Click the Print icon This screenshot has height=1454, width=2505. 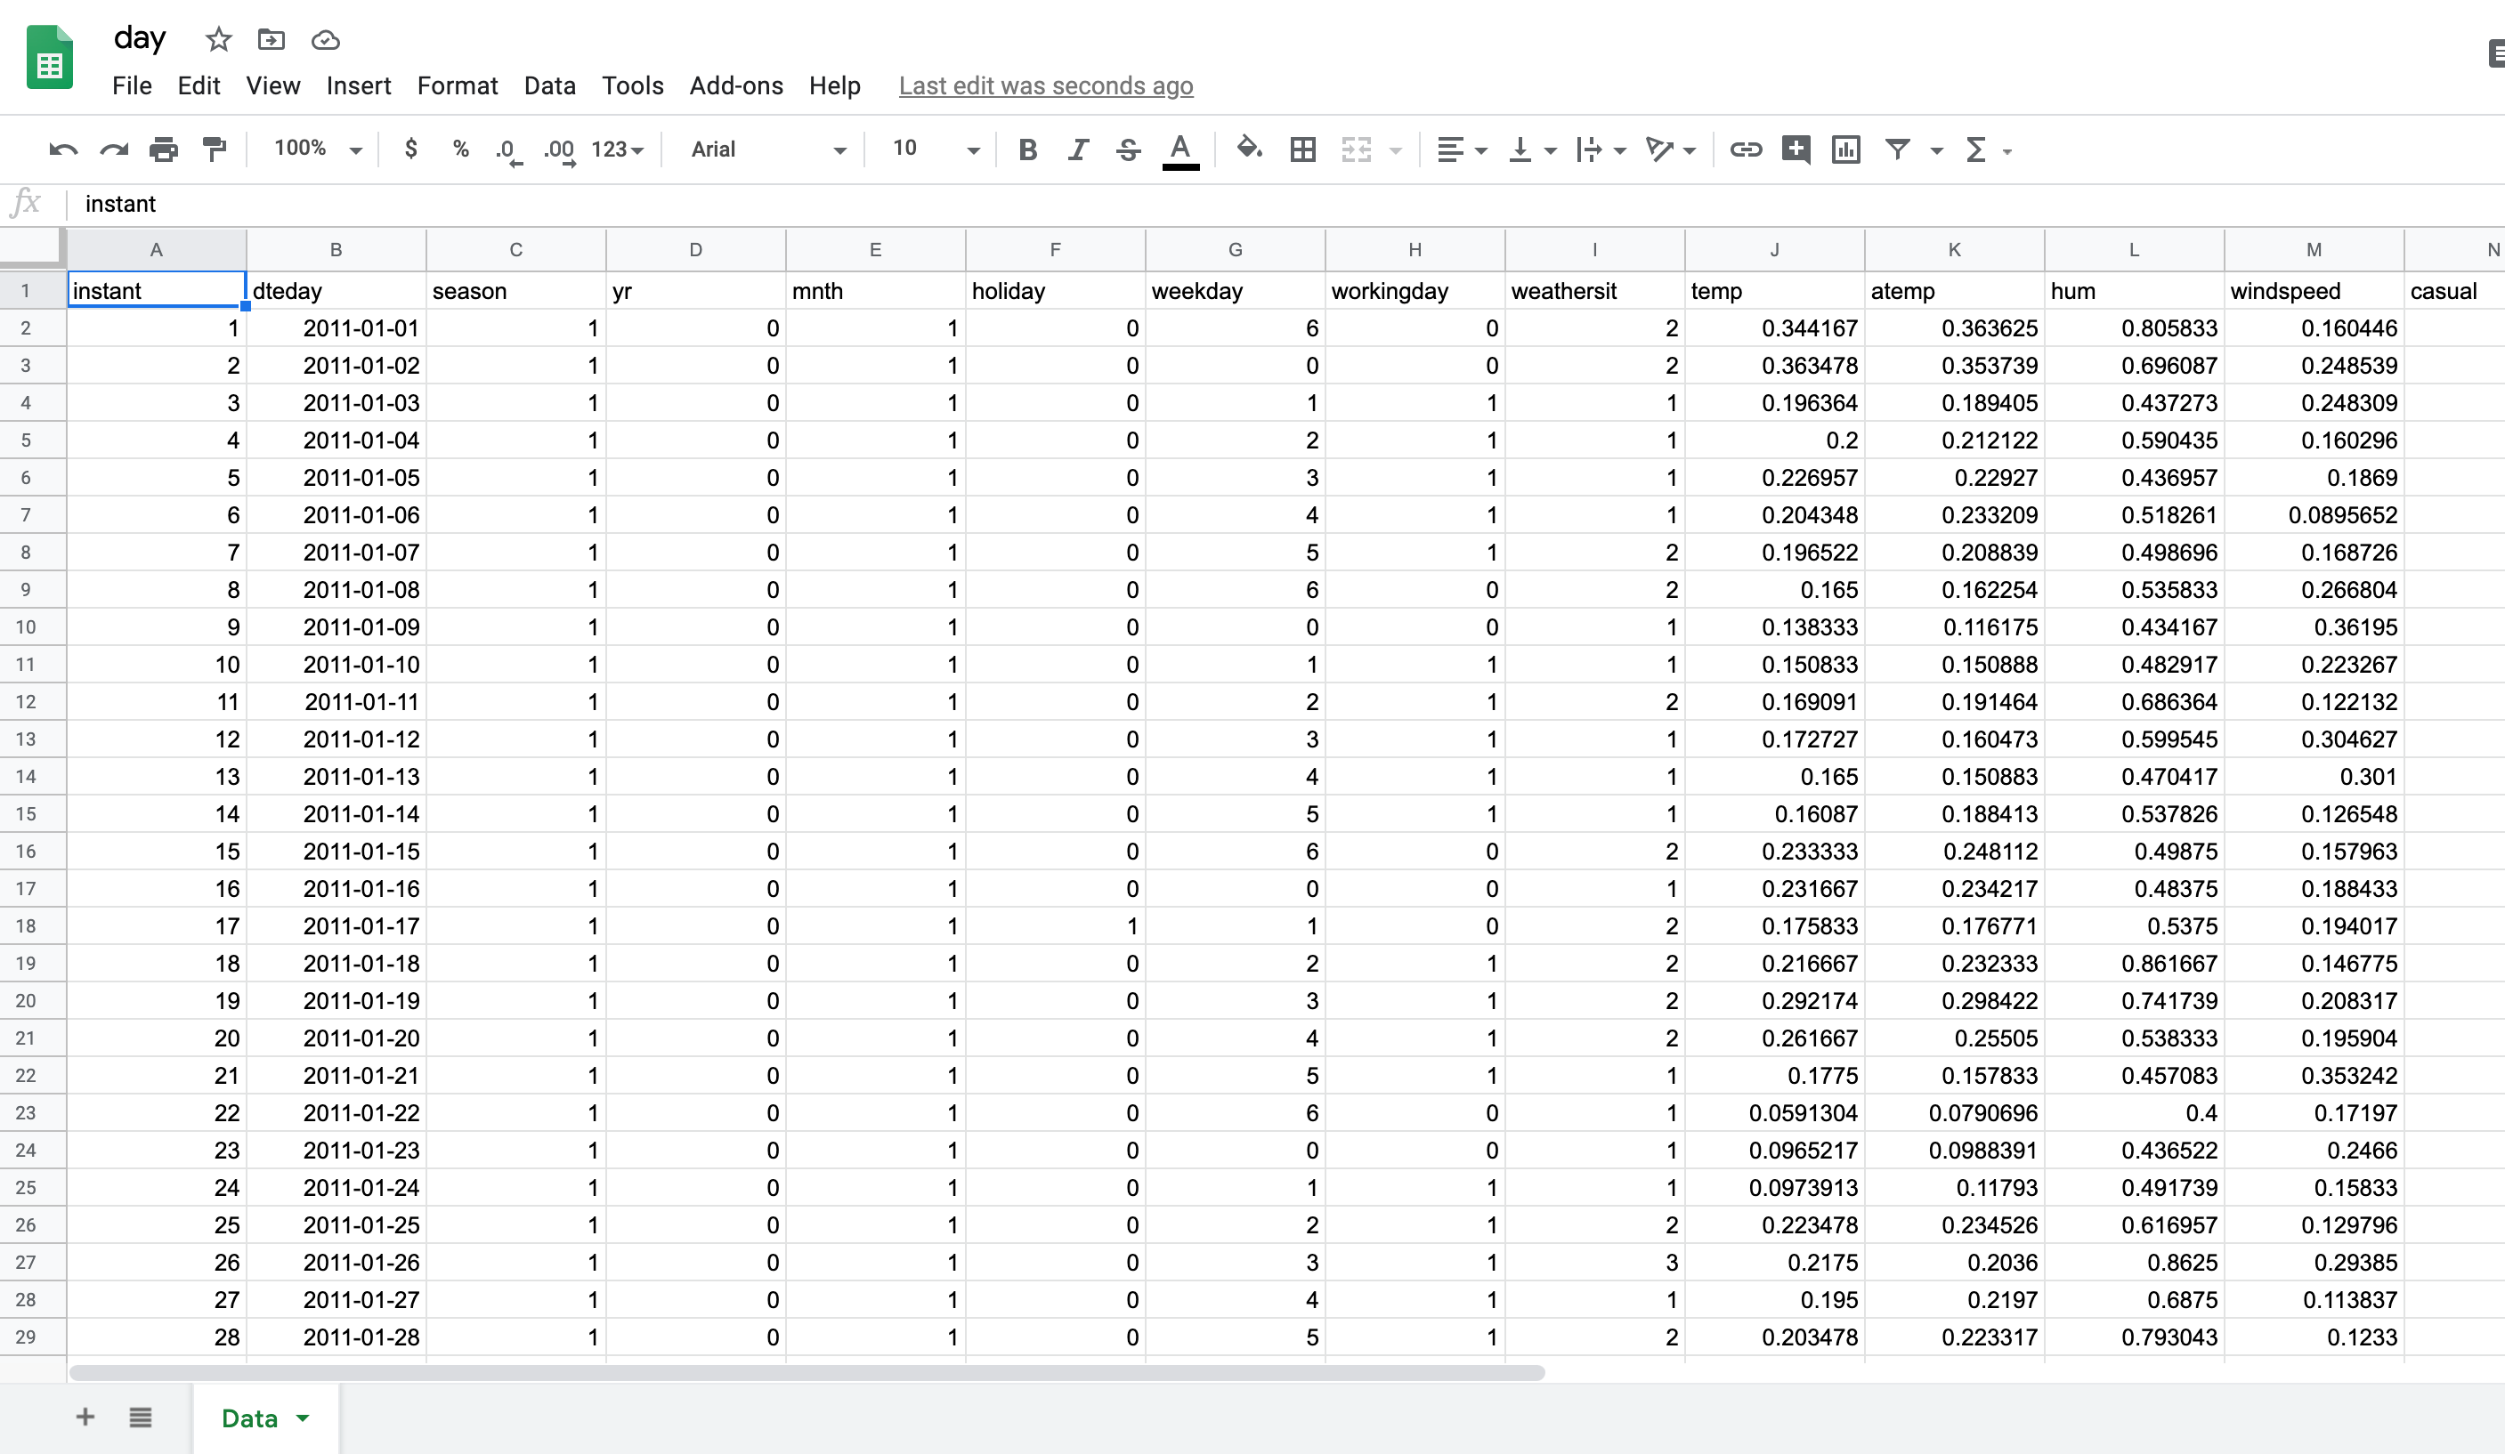(x=164, y=149)
